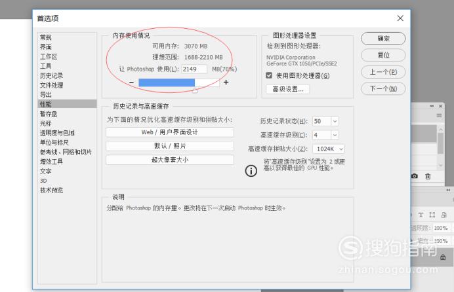Image resolution: width=454 pixels, height=292 pixels.
Task: Select 技术预览 category
Action: [52, 190]
